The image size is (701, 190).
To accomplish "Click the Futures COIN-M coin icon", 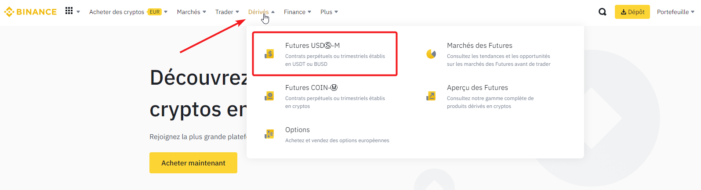I will (x=269, y=96).
